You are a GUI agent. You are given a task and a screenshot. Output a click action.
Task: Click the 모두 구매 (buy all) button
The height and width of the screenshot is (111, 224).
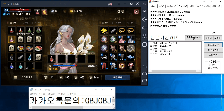click(x=118, y=77)
